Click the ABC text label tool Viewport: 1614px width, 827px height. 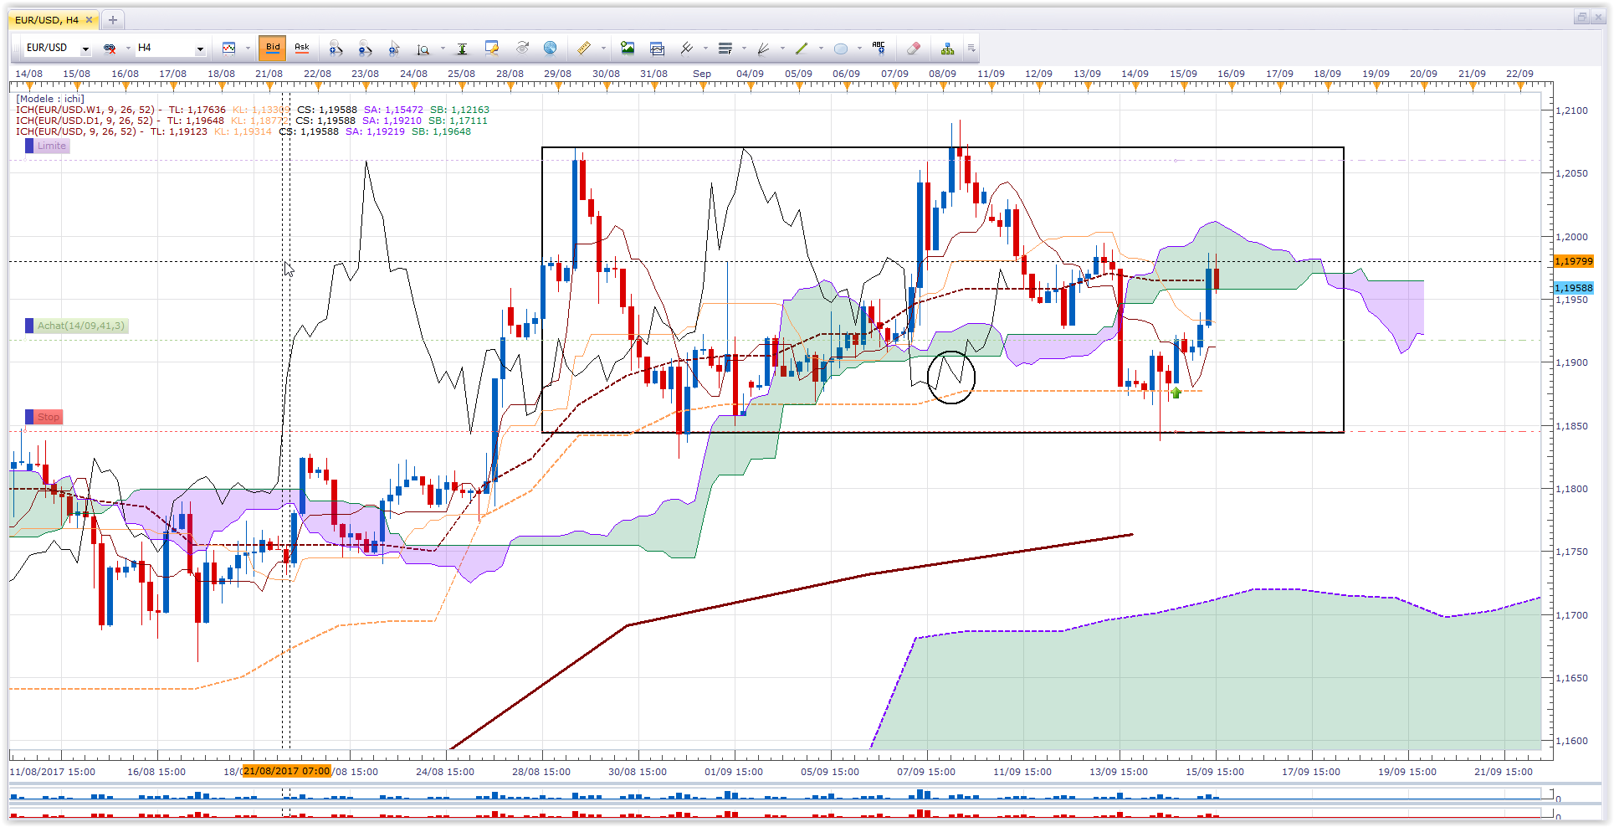point(879,49)
